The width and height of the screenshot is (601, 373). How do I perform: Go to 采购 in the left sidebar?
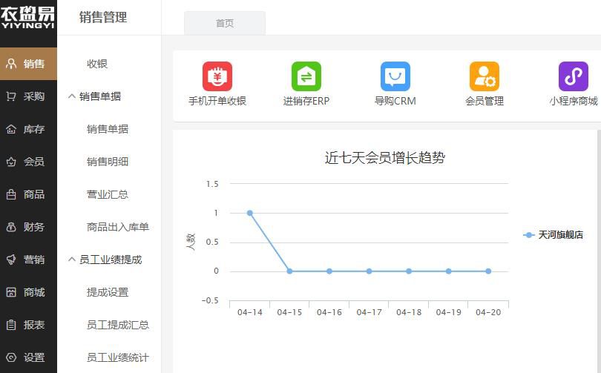pos(28,96)
